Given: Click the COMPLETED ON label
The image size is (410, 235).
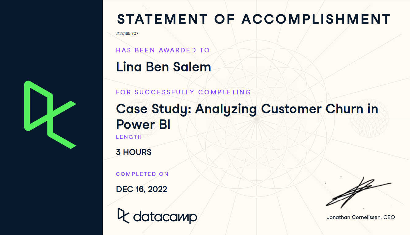Looking at the screenshot, I should tap(142, 174).
